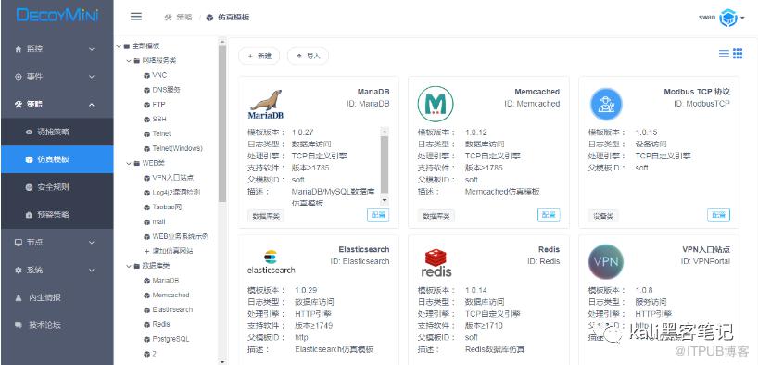
Task: Switch to grid view layout
Action: click(738, 54)
